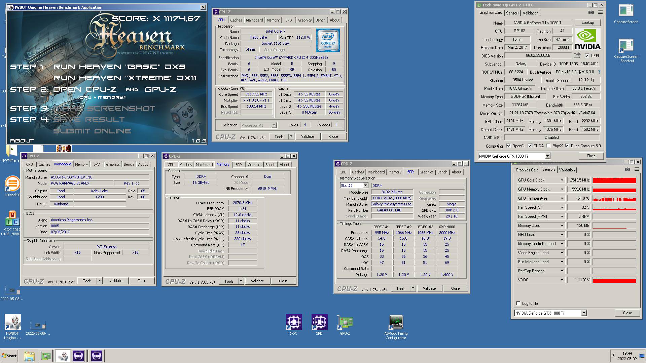Switch to Graphics tab in CPU-Z SPD window

click(x=426, y=172)
